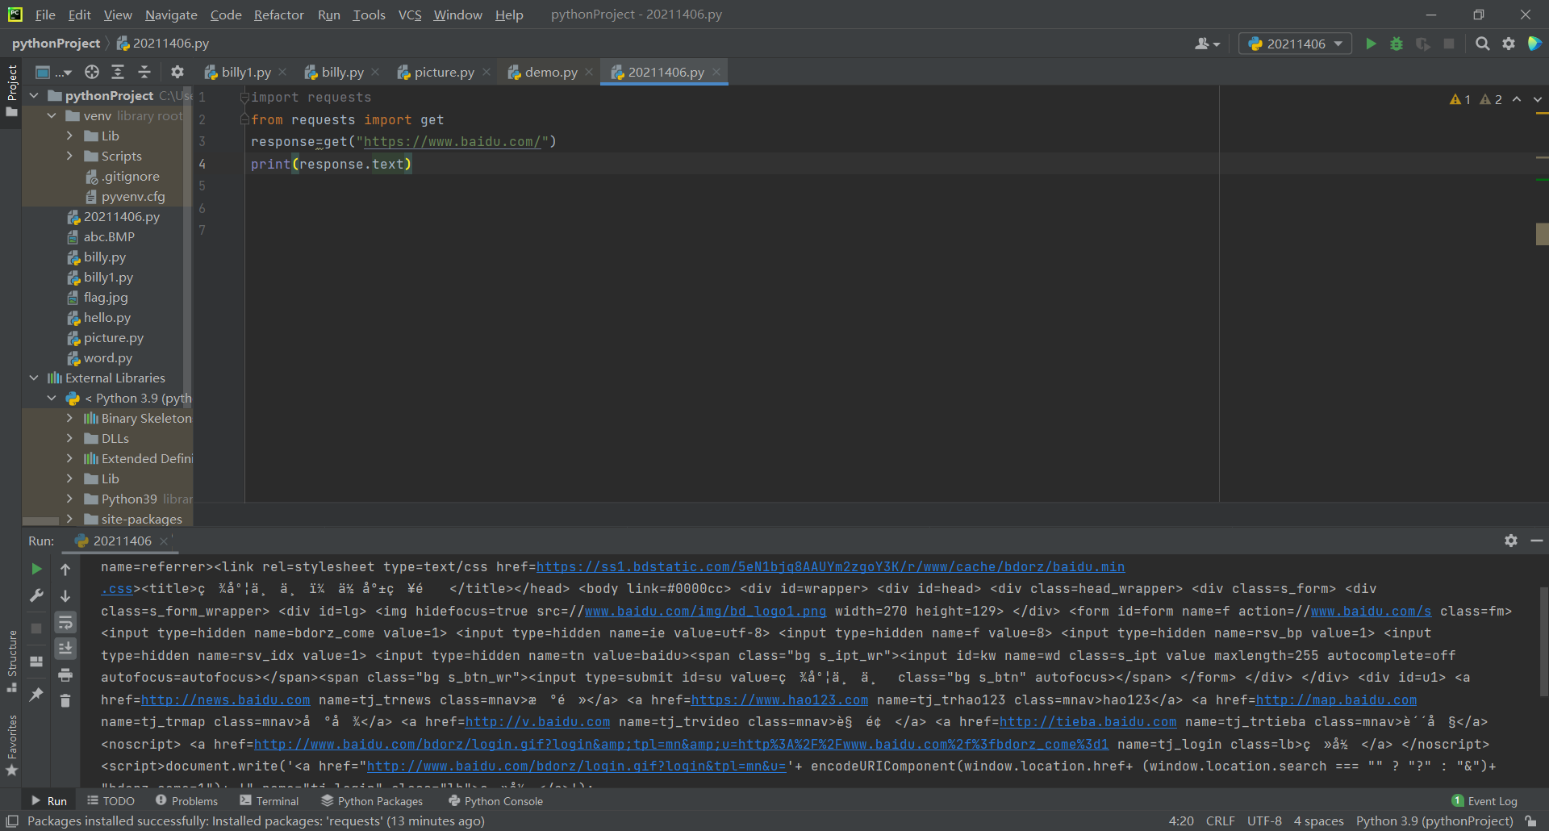Open IDE settings gear in top toolbar
Viewport: 1549px width, 831px height.
click(1509, 44)
